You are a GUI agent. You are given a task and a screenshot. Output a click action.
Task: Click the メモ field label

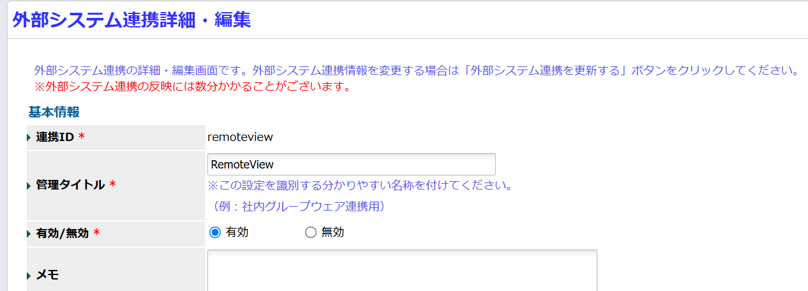click(x=48, y=275)
